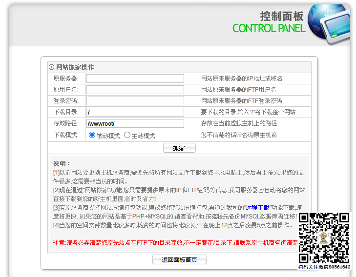Screen dimensions: 356x277
Task: Select the 被动模式 radio button
Action: pyautogui.click(x=92, y=135)
